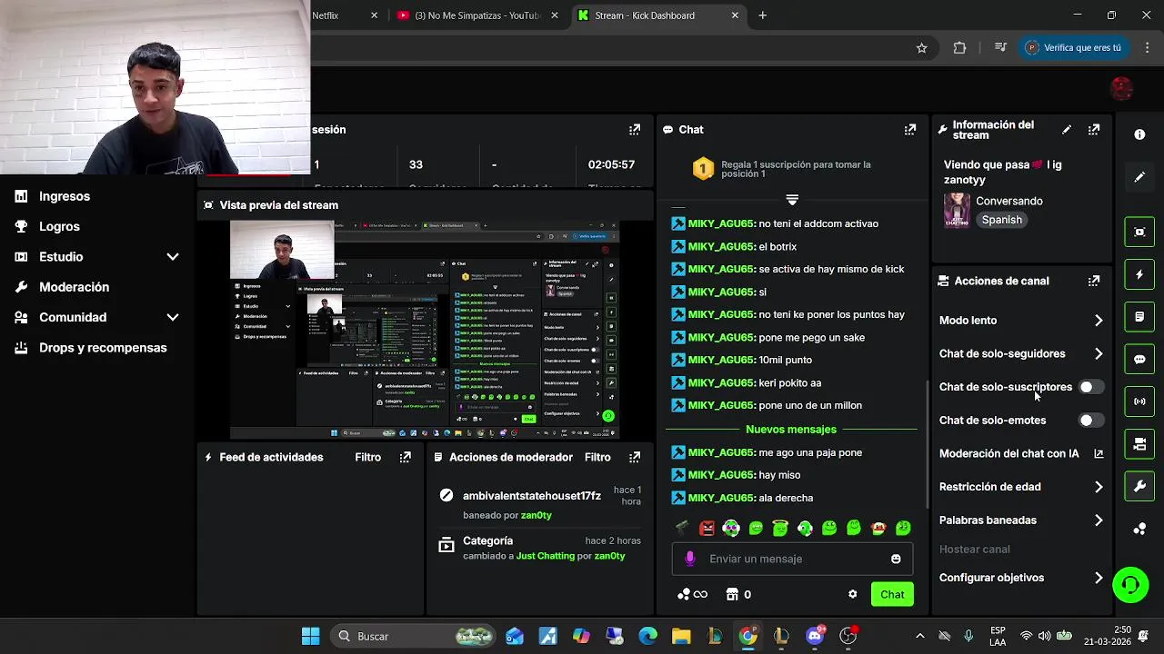Pop out the Chat panel
This screenshot has height=654, width=1164.
tap(909, 130)
